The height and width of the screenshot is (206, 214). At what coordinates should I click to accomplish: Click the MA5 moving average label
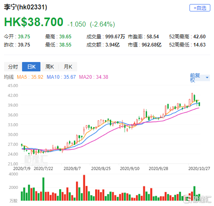(30, 77)
